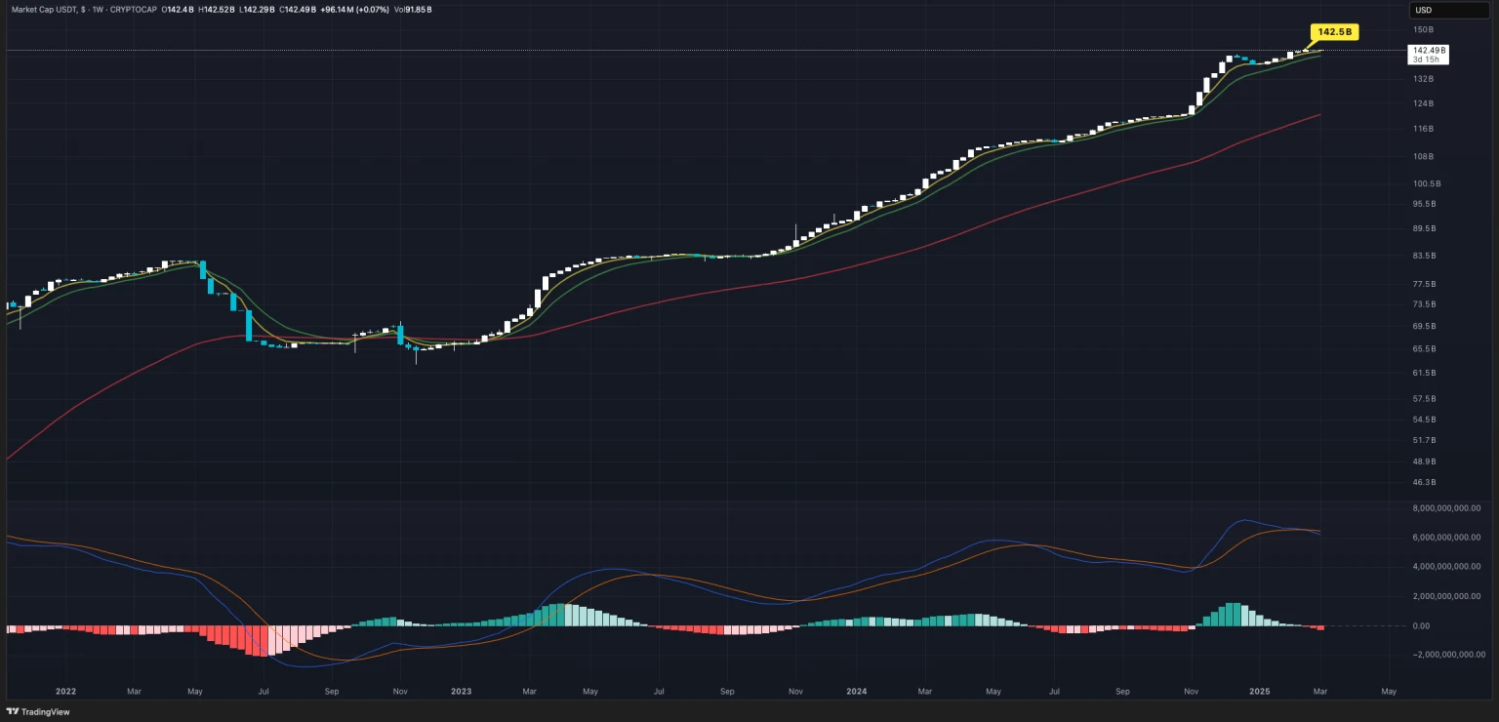The image size is (1499, 722).
Task: Click the 150B level on price scale
Action: coord(1423,30)
